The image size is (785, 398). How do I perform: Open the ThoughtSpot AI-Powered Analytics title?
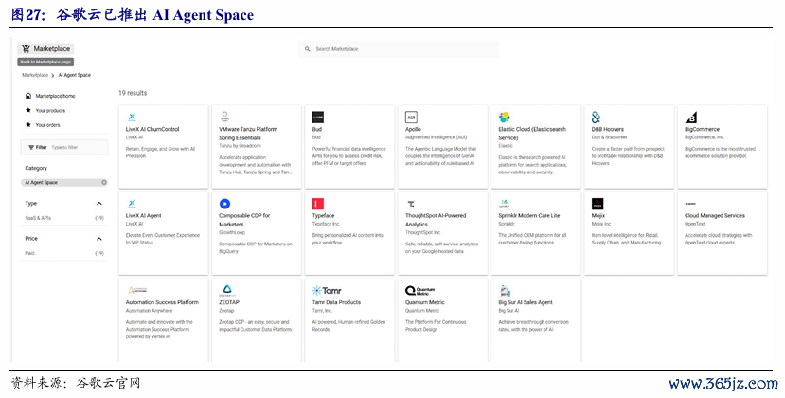coord(436,220)
